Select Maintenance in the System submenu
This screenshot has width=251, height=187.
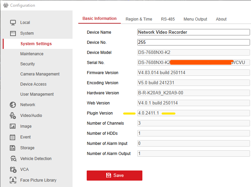32,54
